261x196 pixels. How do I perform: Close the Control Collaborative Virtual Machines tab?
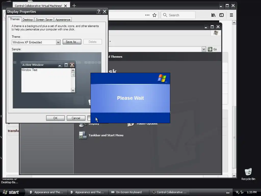click(x=66, y=6)
